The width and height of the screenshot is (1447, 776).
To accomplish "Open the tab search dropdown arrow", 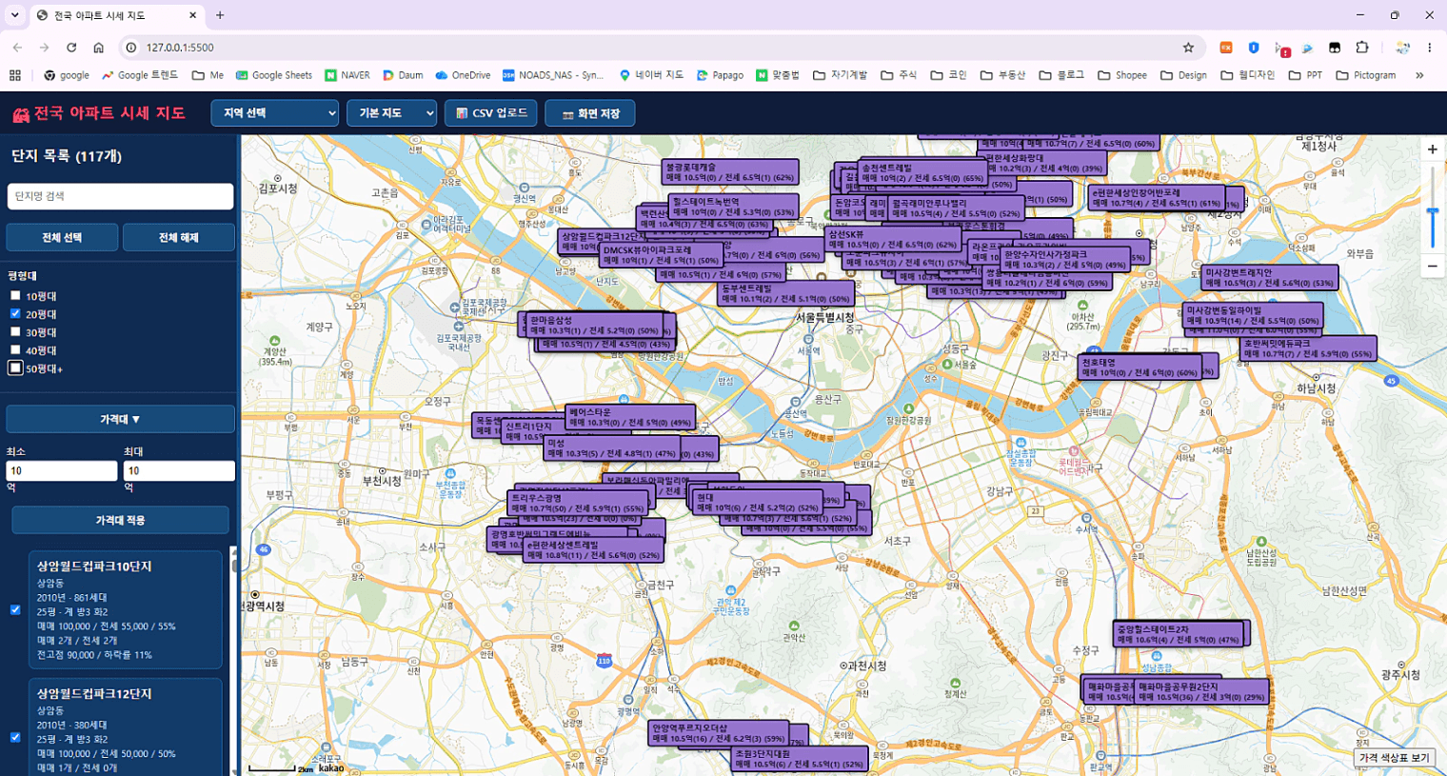I will (x=15, y=15).
